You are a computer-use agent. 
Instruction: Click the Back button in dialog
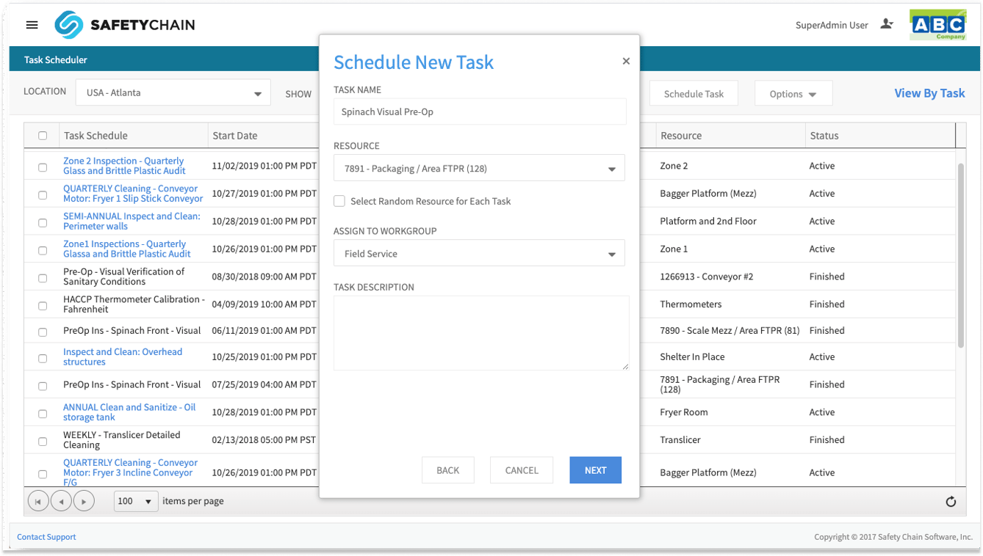[448, 470]
